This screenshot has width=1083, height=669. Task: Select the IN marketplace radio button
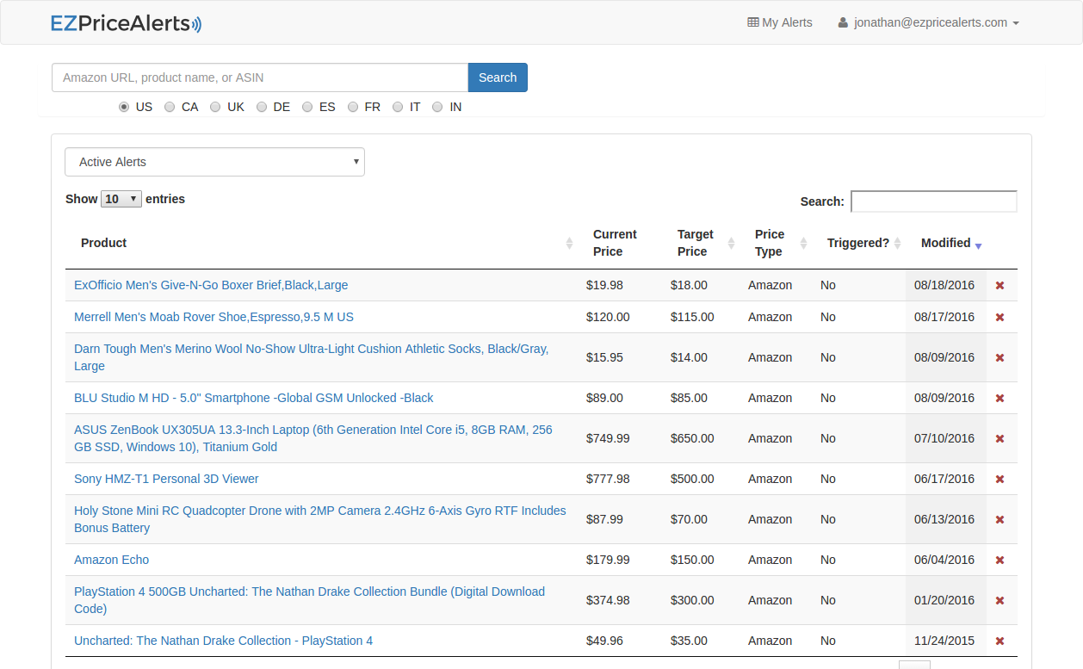(x=437, y=108)
